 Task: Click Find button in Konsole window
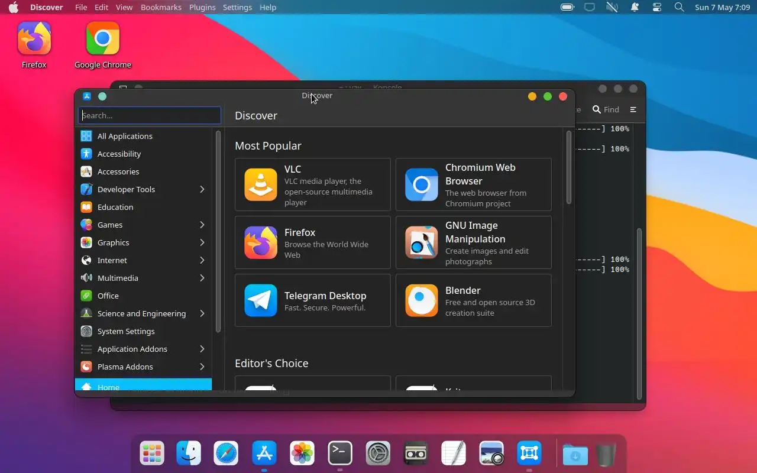pos(606,109)
